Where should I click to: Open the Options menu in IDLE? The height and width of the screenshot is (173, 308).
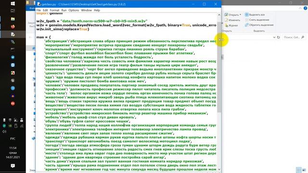tap(74, 10)
